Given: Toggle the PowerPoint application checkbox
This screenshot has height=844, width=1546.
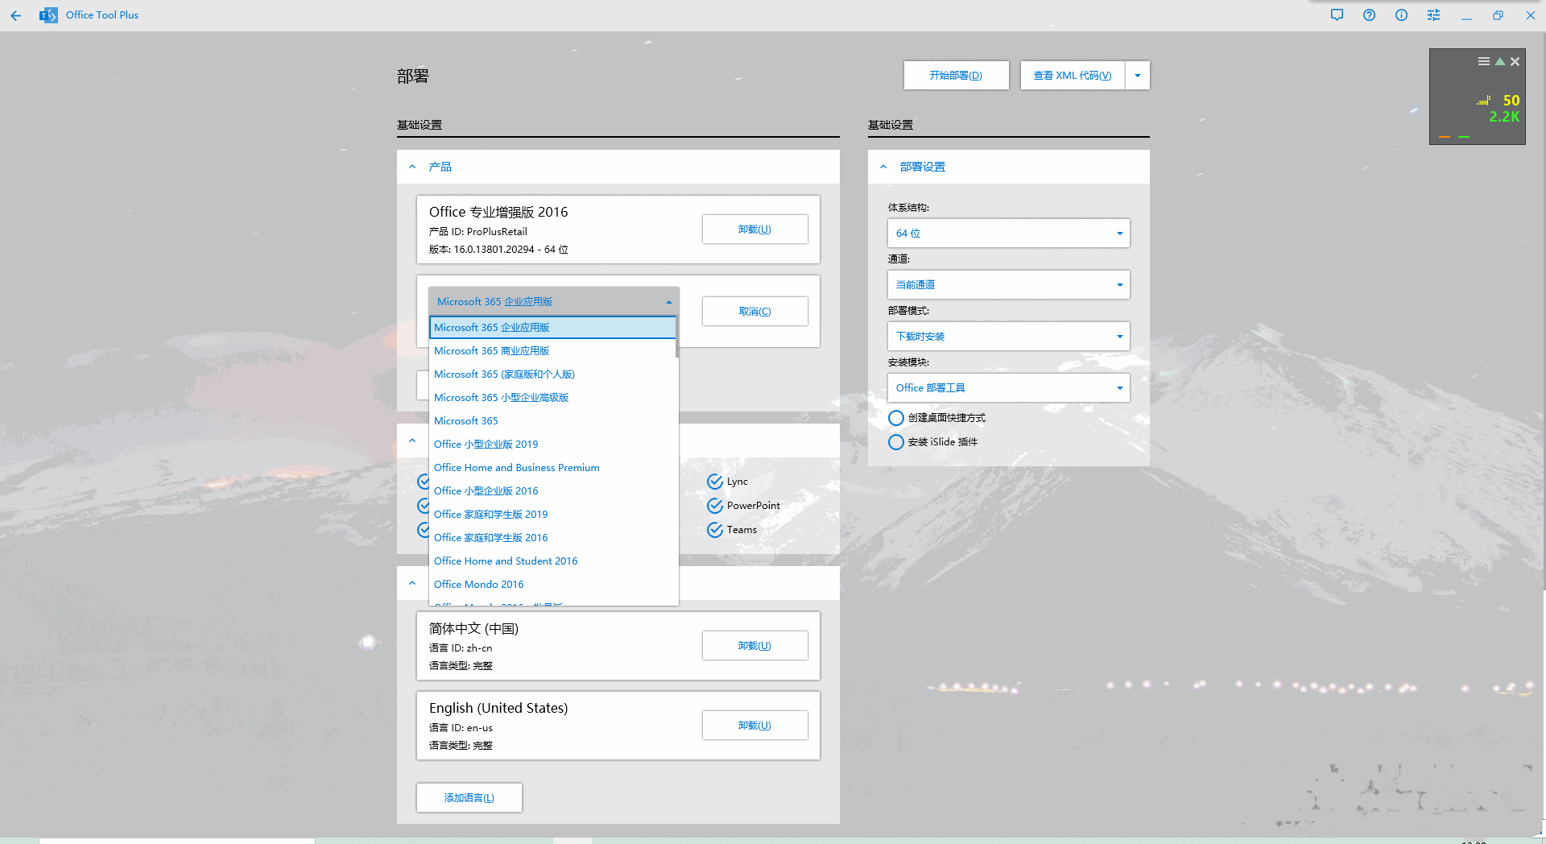Looking at the screenshot, I should click(715, 506).
